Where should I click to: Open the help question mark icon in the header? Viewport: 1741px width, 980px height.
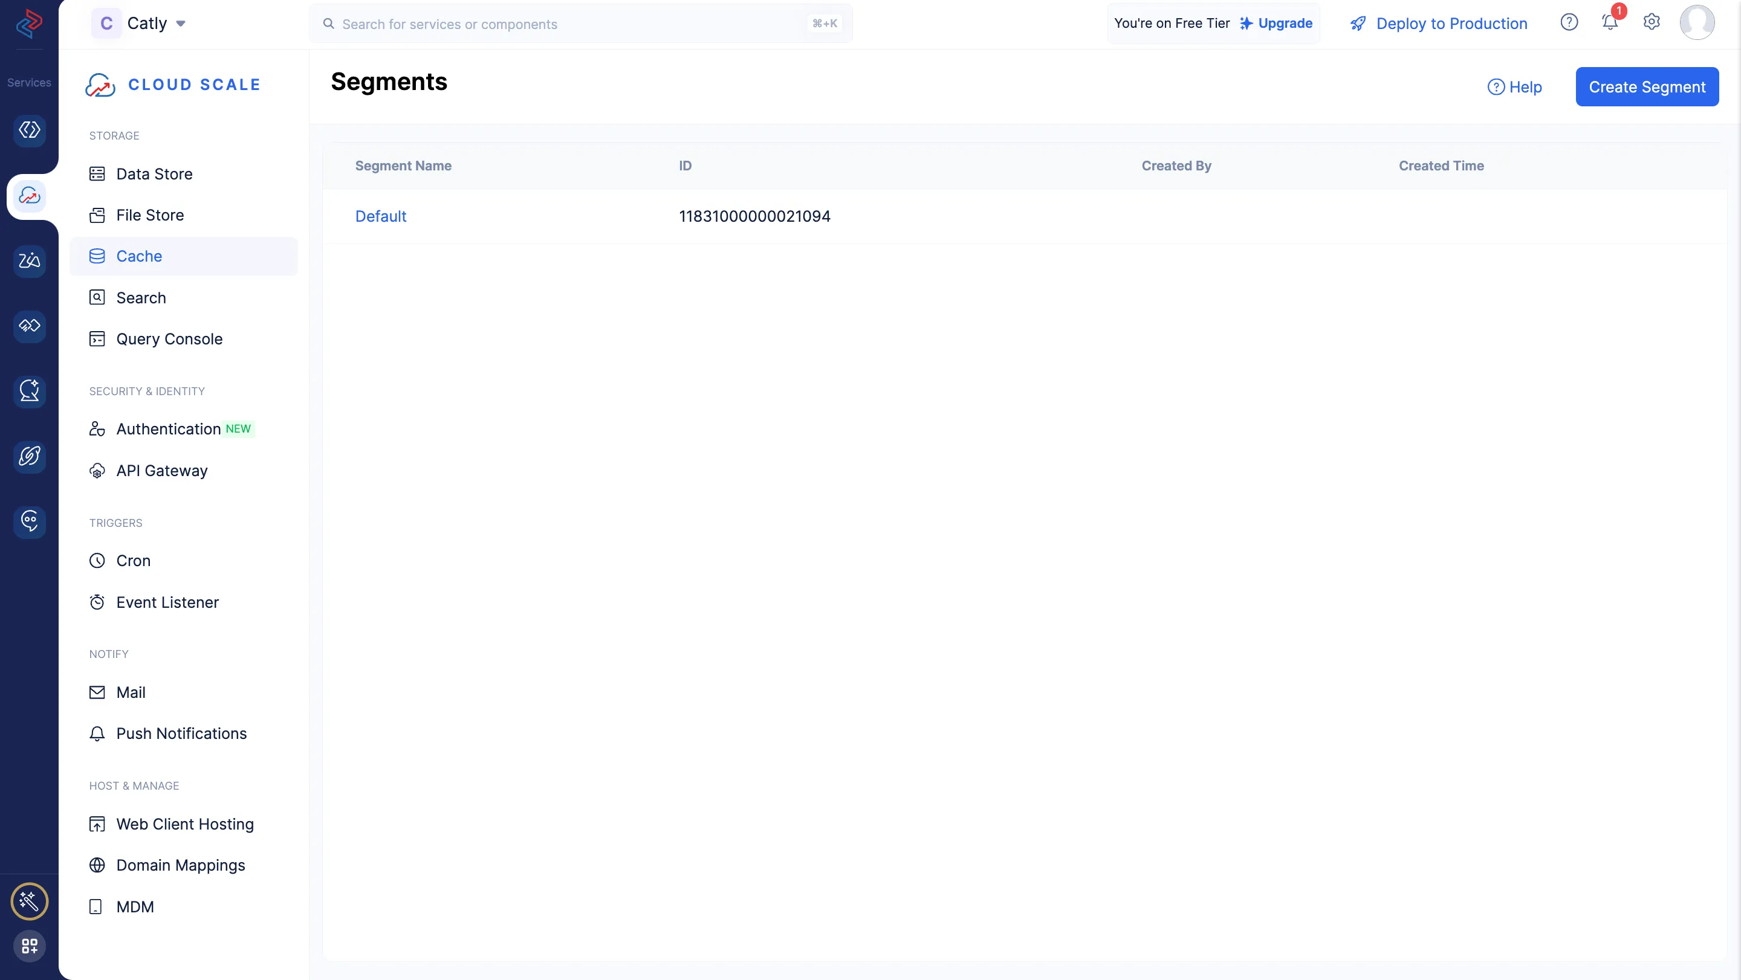(1569, 22)
